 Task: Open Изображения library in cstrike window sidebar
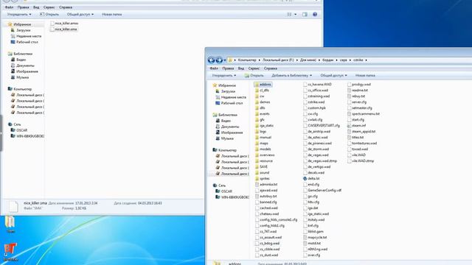[x=229, y=132]
